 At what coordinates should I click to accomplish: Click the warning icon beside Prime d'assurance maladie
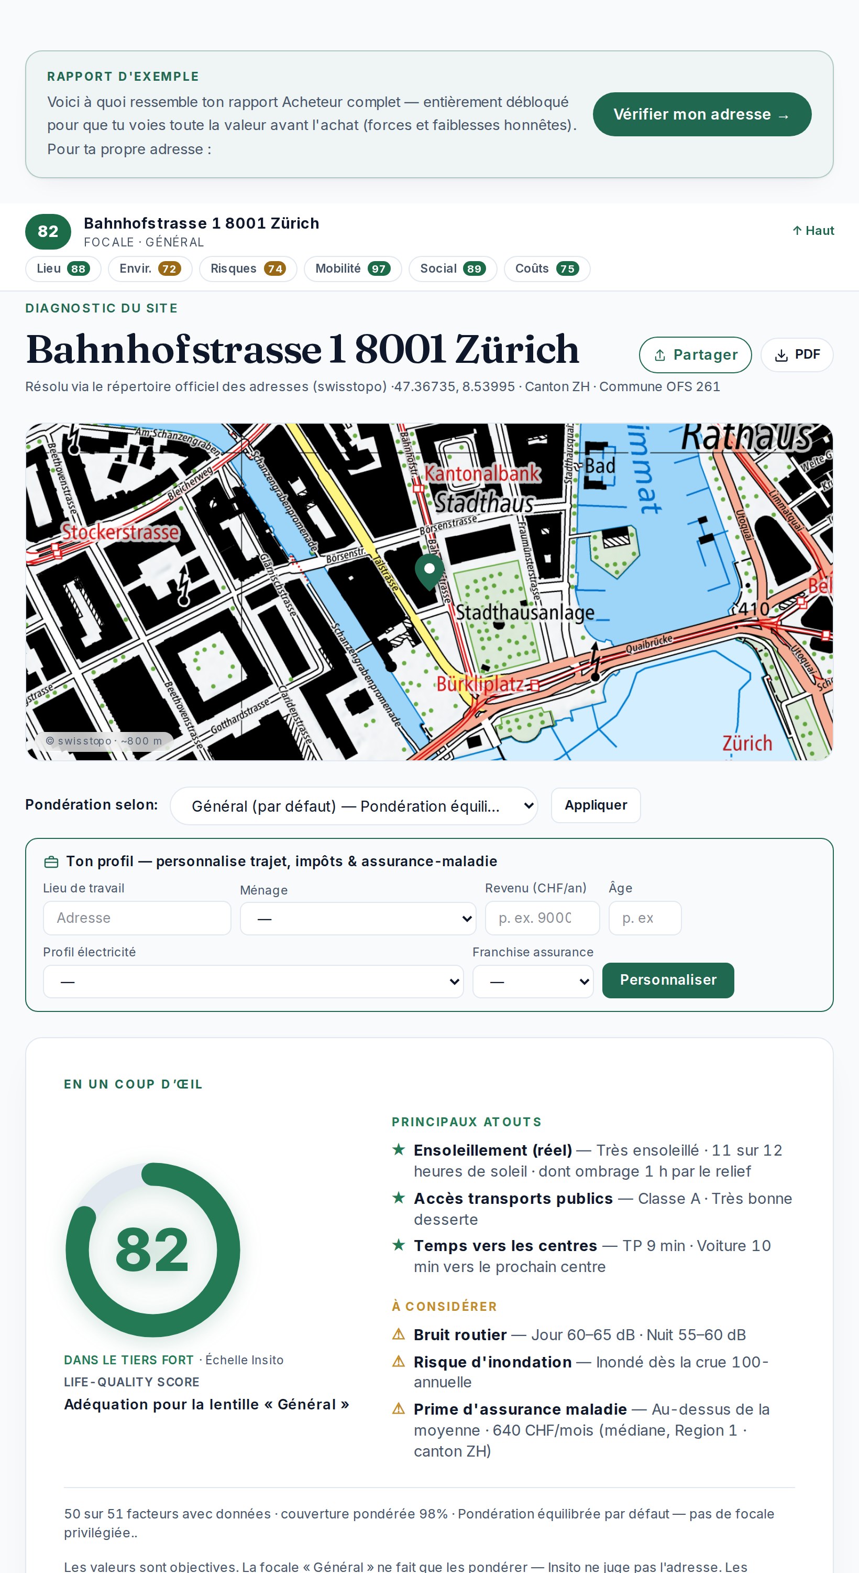coord(399,1408)
